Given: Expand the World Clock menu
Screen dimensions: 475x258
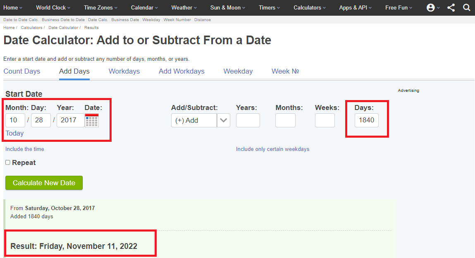Looking at the screenshot, I should [x=53, y=7].
